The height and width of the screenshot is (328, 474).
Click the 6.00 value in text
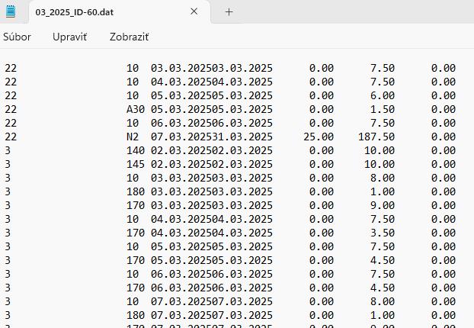(382, 95)
